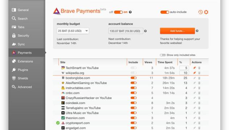Open Payments preferences section

click(27, 53)
